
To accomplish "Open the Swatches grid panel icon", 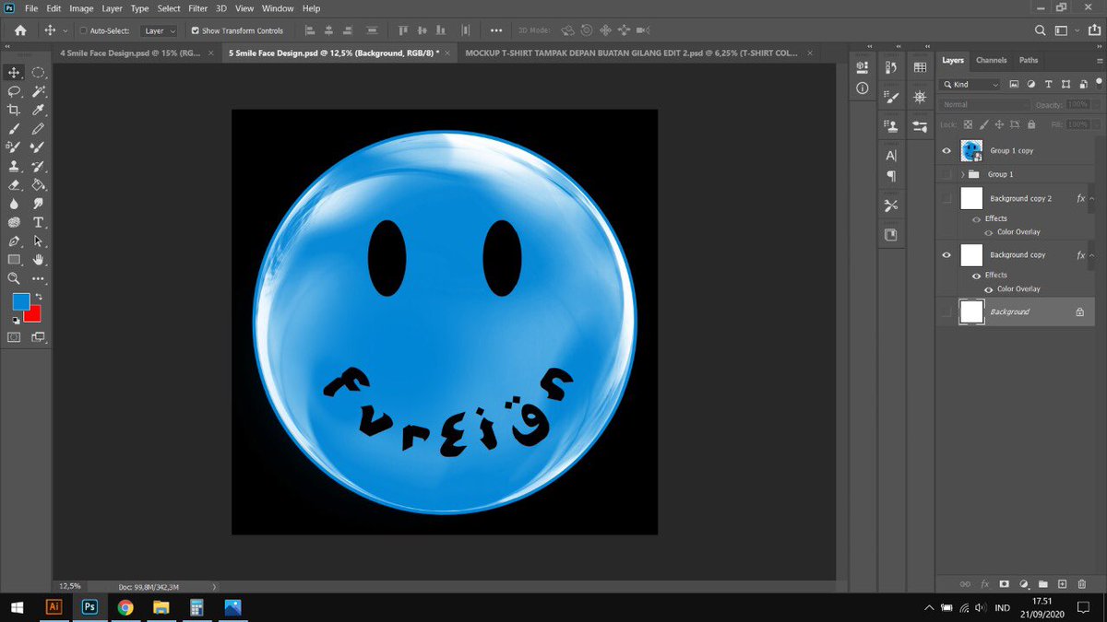I will (x=920, y=68).
